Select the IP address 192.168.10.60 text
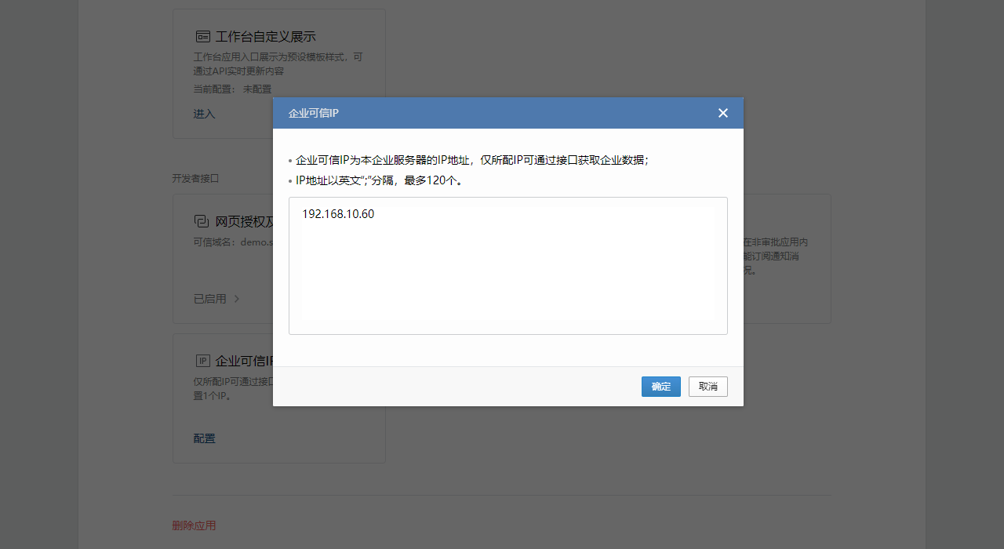The width and height of the screenshot is (1004, 549). pos(337,213)
